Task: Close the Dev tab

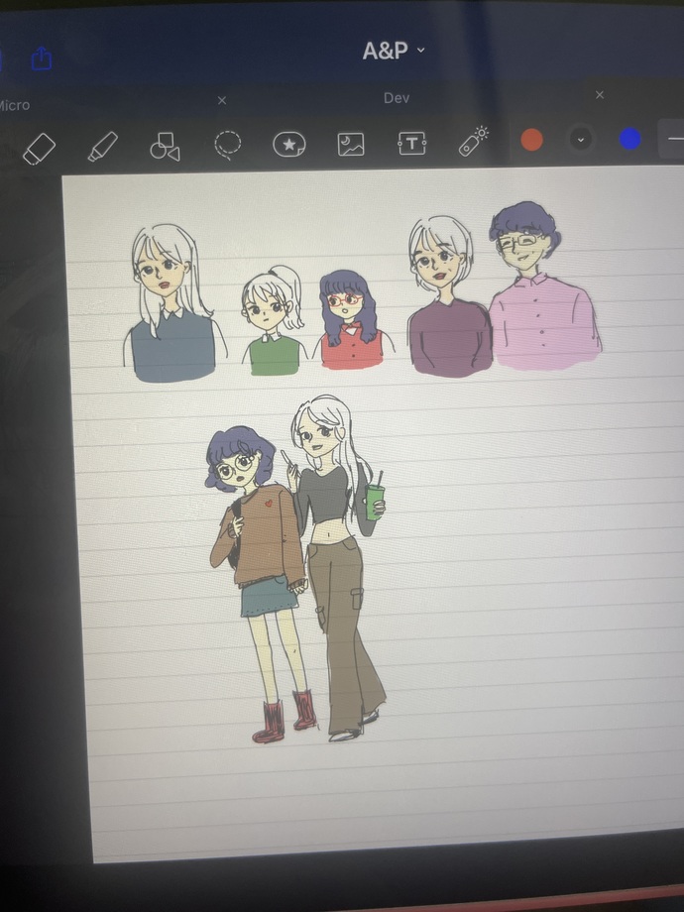Action: [600, 95]
